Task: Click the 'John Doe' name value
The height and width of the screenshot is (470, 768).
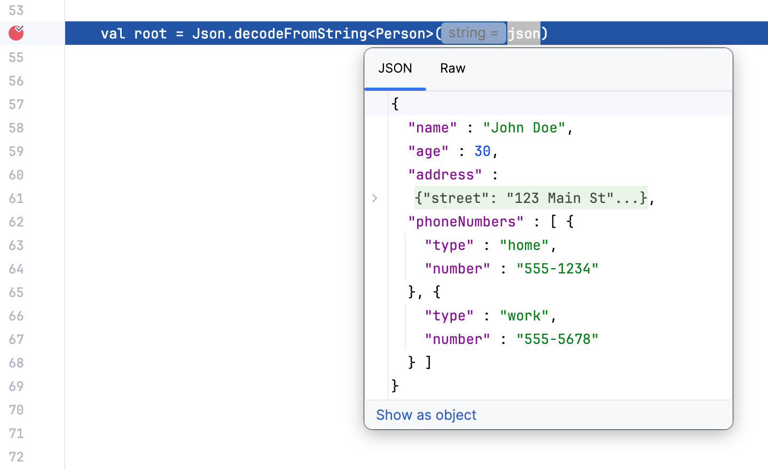Action: (x=524, y=128)
